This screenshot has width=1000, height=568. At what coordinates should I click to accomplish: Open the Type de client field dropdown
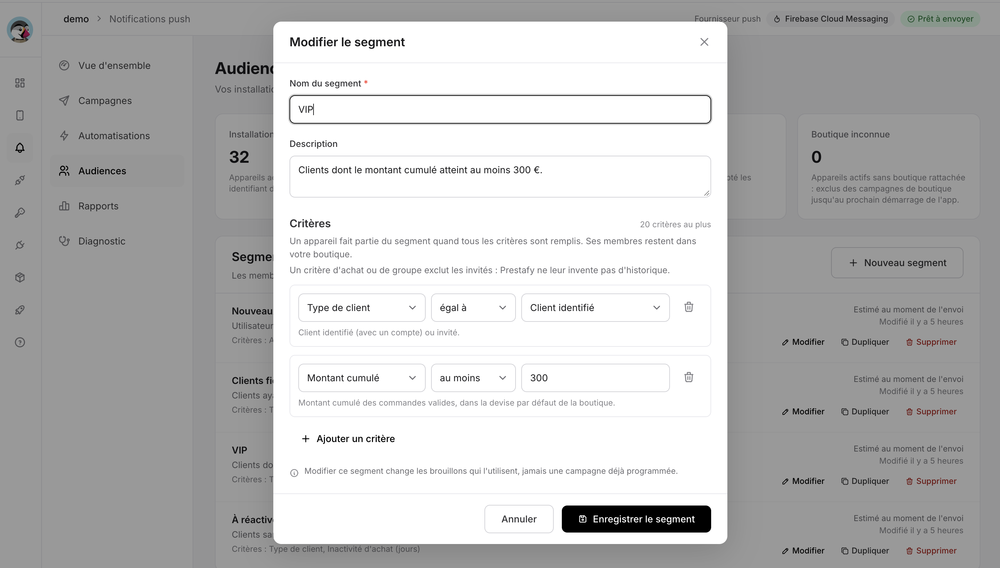click(362, 307)
